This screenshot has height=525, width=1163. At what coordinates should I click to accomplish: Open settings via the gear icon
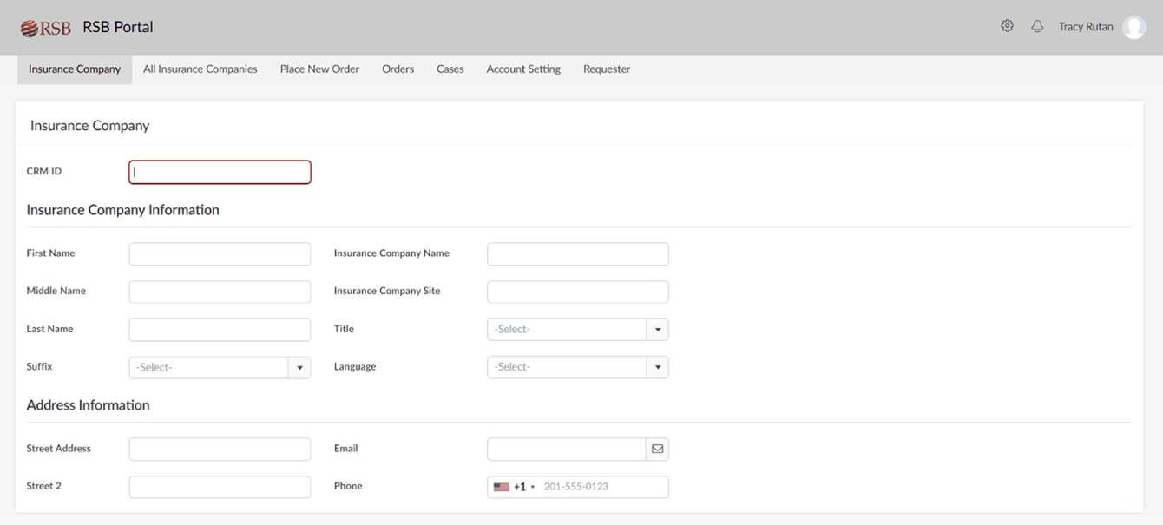[x=1007, y=26]
